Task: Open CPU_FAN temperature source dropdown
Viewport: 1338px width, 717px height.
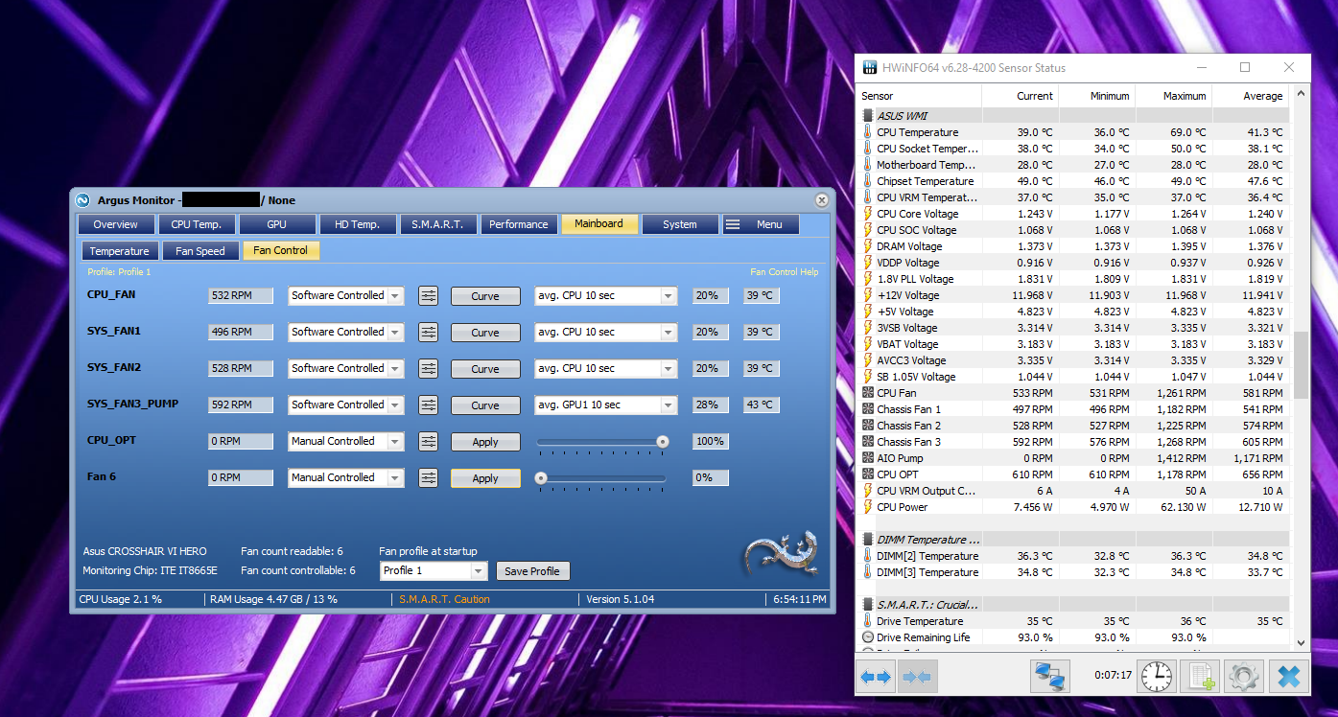Action: (x=606, y=296)
